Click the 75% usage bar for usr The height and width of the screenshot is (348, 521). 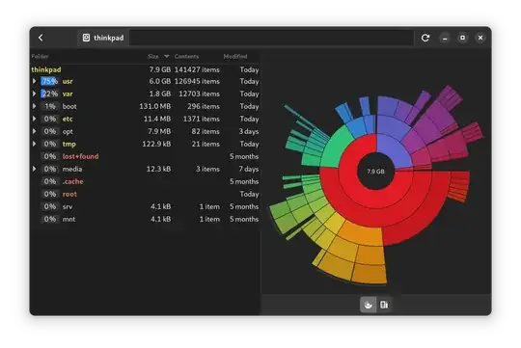click(x=49, y=81)
